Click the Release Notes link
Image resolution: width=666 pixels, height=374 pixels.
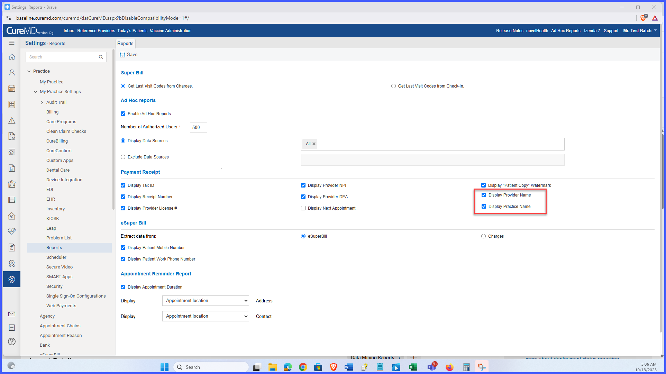coord(510,31)
